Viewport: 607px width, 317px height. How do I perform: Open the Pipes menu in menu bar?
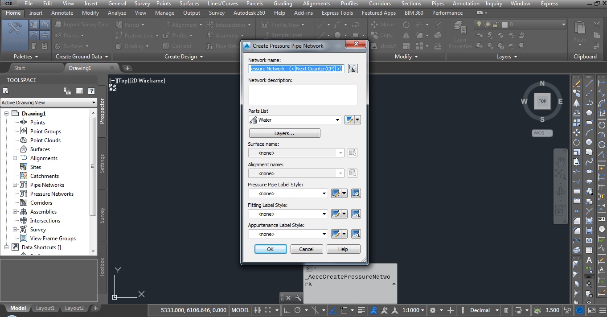pyautogui.click(x=438, y=4)
